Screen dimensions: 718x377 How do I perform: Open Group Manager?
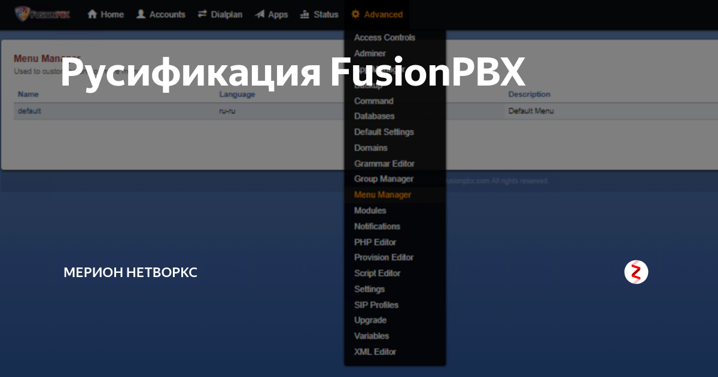point(384,179)
